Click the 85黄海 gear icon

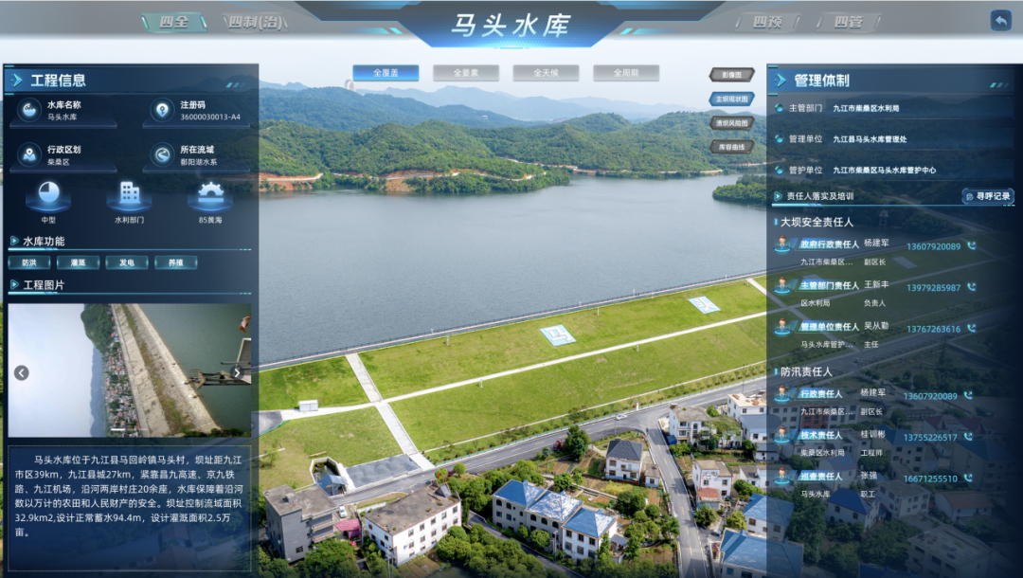tap(210, 194)
